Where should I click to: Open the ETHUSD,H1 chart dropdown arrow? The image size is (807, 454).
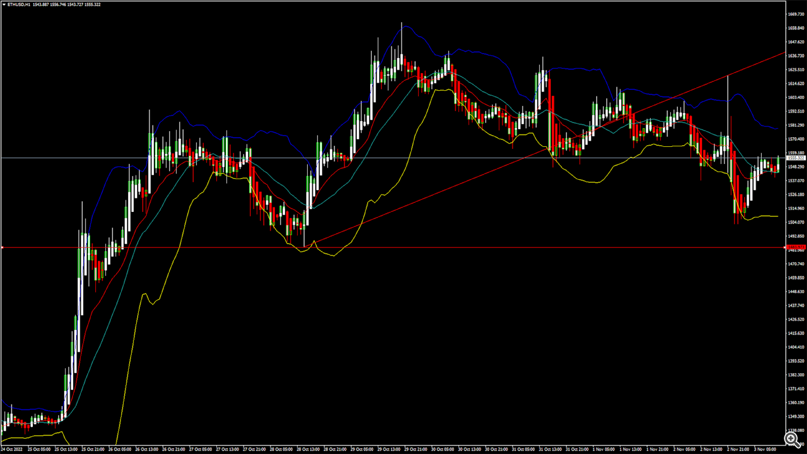4,4
